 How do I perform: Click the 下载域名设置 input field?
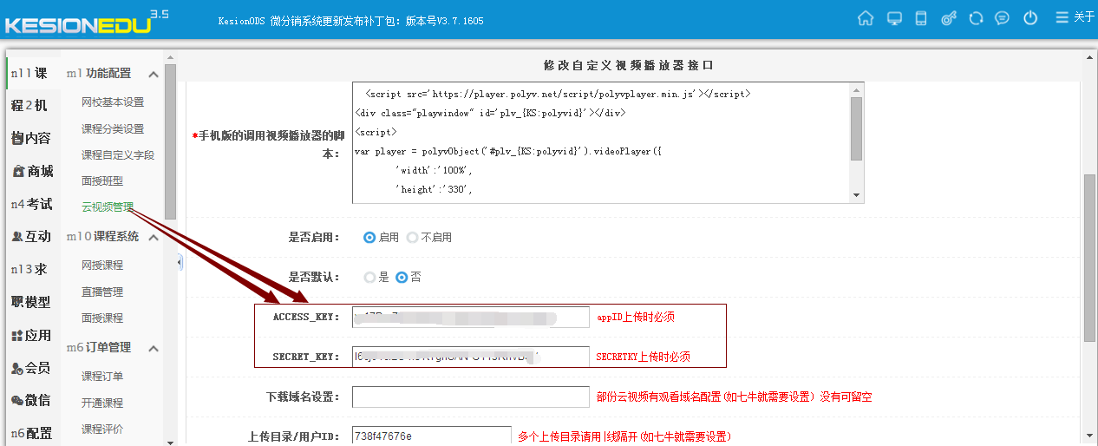470,397
